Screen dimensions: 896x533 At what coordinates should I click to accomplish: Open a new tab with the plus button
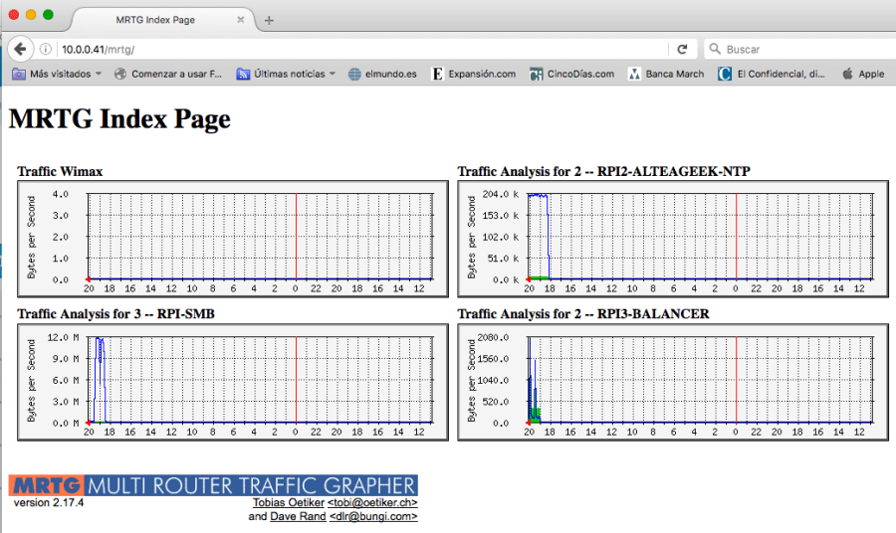tap(269, 20)
